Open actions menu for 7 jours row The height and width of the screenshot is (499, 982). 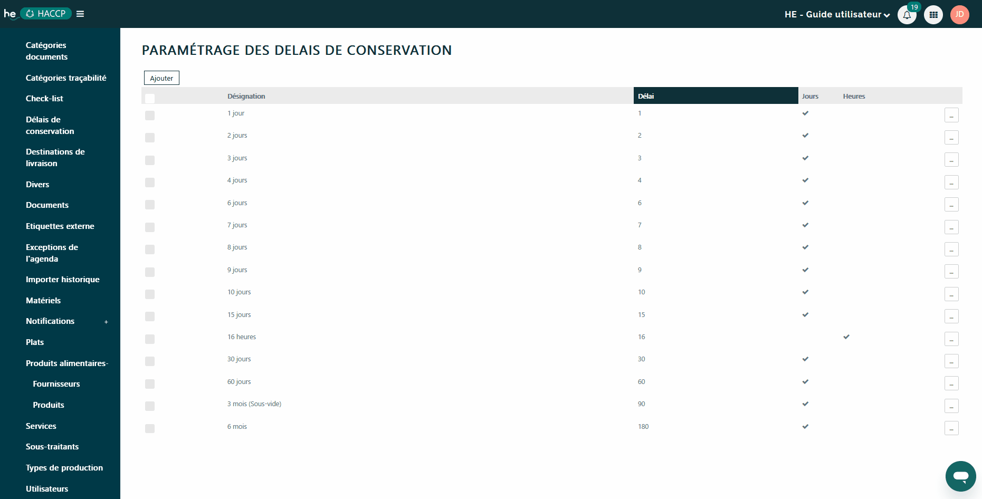[x=951, y=227]
